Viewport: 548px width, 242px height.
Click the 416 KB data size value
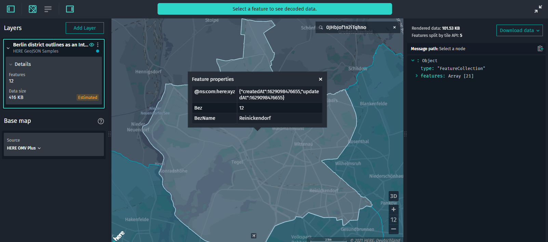pos(16,97)
